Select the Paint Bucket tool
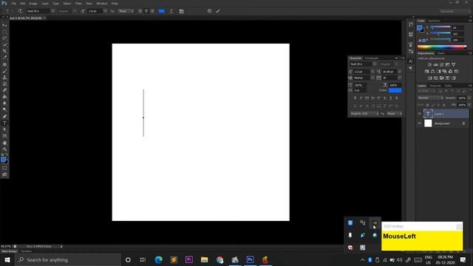This screenshot has width=473, height=266. point(4,97)
